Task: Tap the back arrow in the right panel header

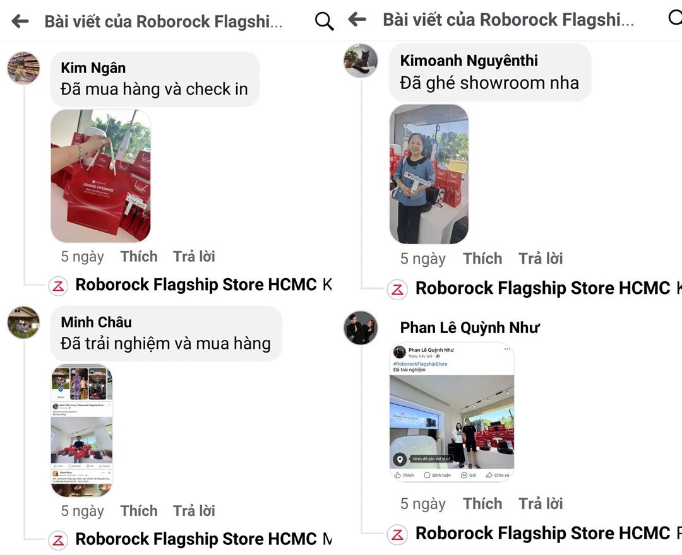Action: click(357, 19)
